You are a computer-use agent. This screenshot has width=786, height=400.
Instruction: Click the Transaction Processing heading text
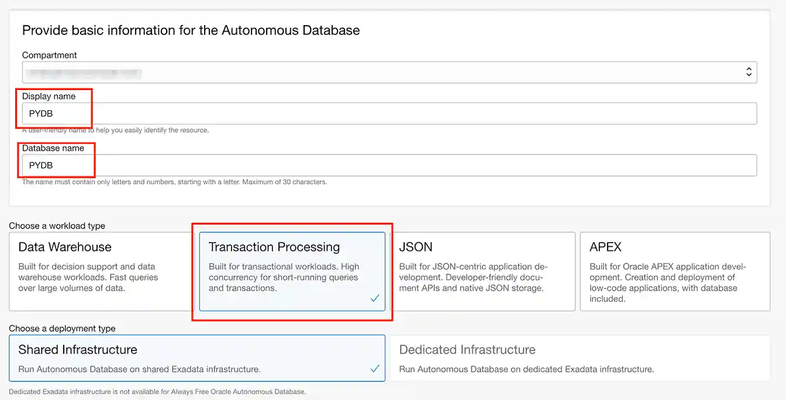coord(275,247)
